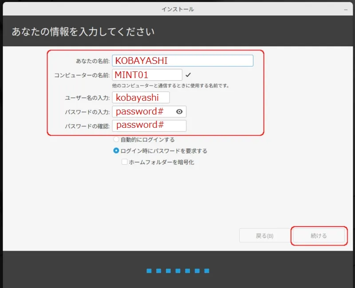
Task: Click the middle blue progress dot
Action: (177, 271)
